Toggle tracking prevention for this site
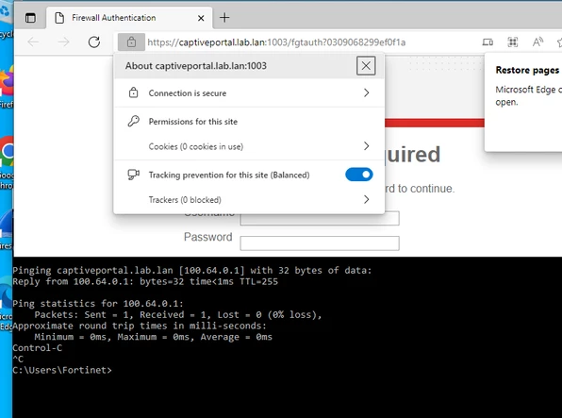Image resolution: width=562 pixels, height=418 pixels. [x=359, y=175]
